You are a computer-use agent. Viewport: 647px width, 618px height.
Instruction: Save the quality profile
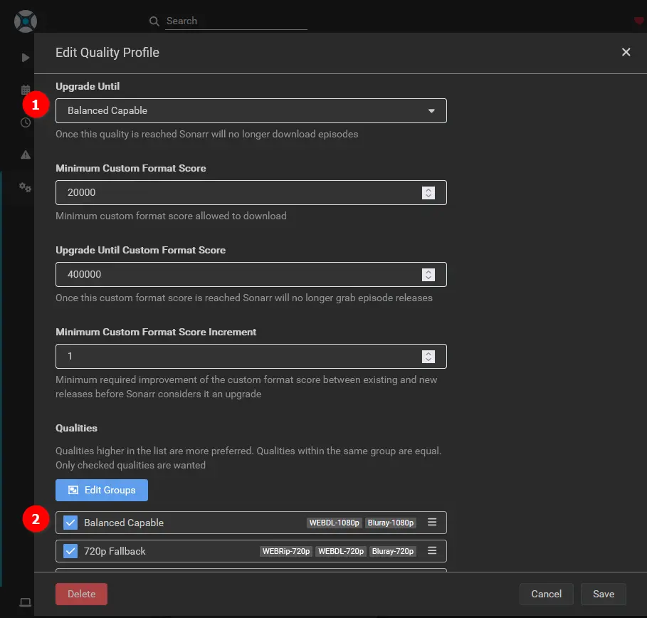pos(604,594)
